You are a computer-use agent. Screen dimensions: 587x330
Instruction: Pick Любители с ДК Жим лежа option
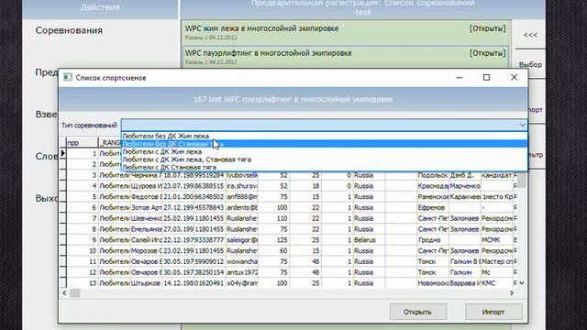pyautogui.click(x=324, y=152)
